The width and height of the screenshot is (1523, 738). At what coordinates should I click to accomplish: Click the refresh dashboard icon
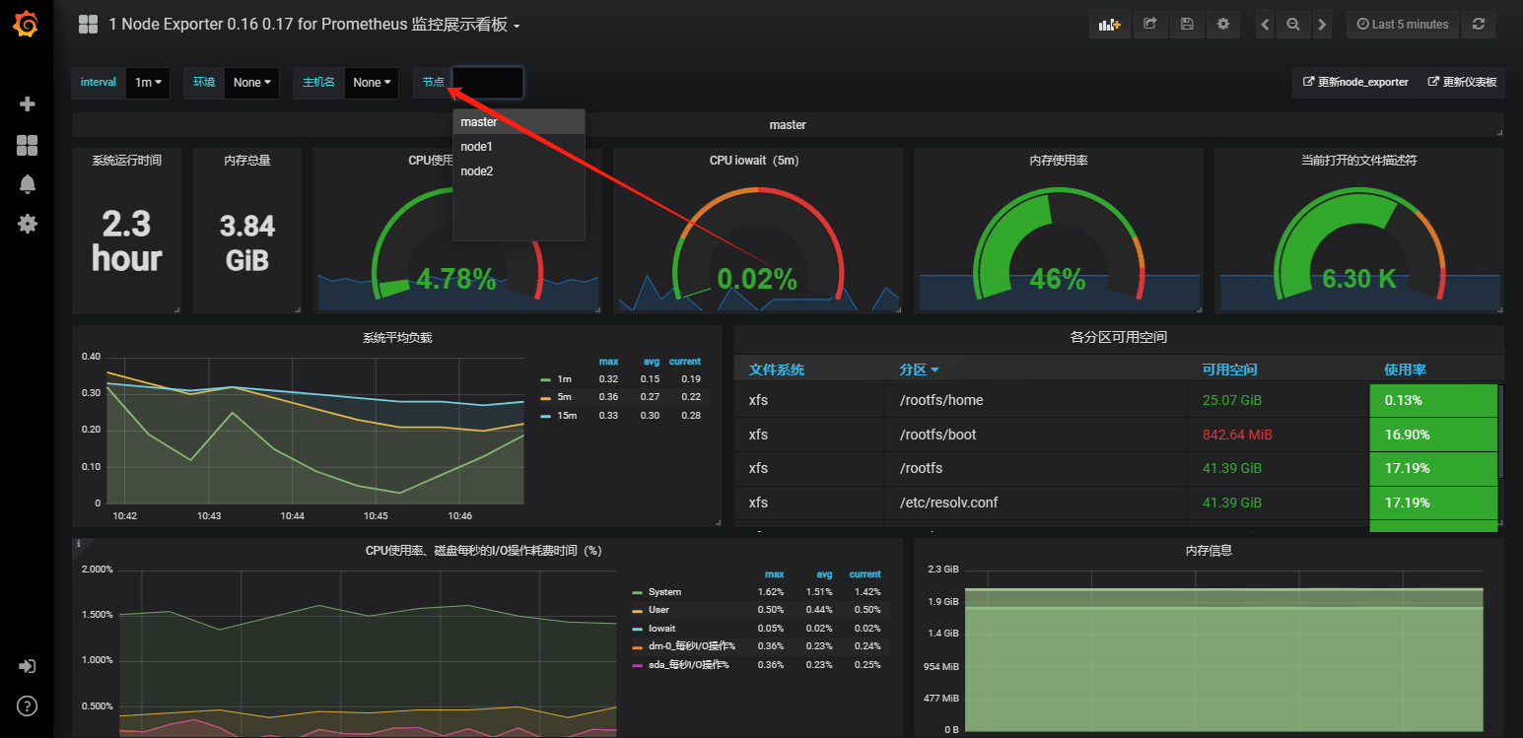(1478, 25)
